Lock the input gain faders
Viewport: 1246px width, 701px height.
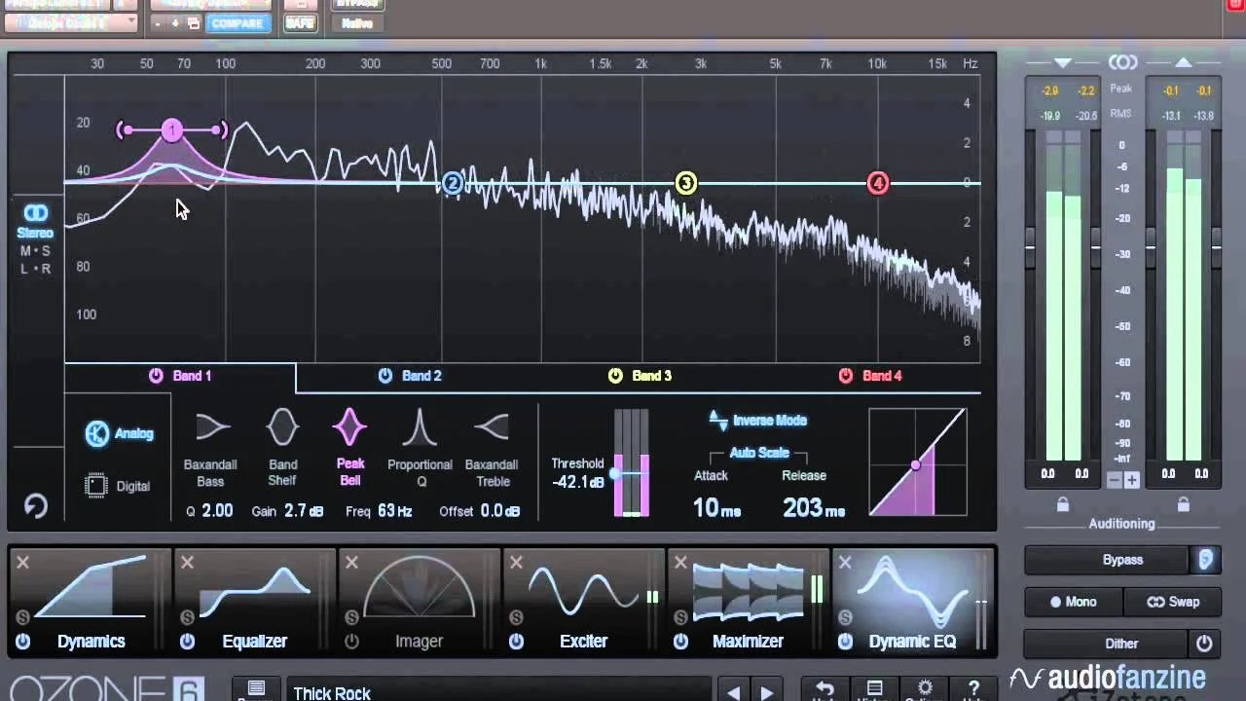coord(1063,504)
